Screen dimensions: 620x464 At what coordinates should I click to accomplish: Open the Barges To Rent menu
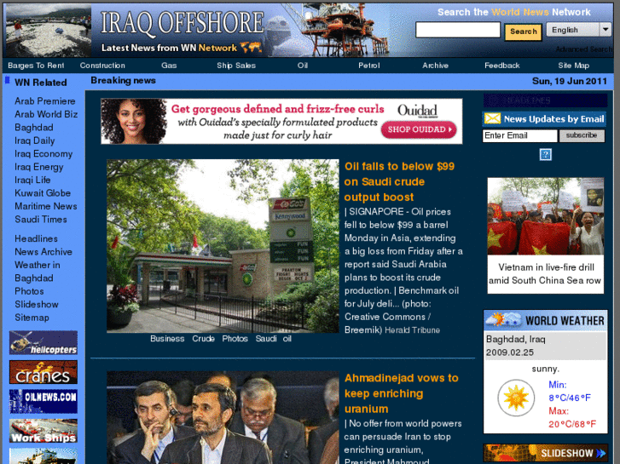pos(36,66)
